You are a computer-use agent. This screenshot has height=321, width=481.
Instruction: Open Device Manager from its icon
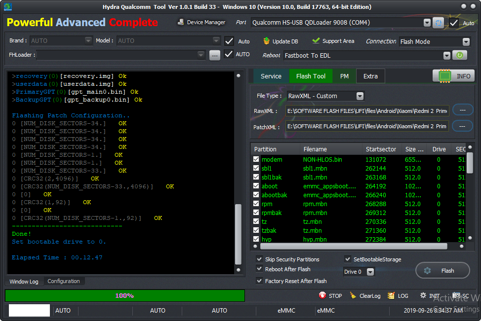pyautogui.click(x=181, y=22)
